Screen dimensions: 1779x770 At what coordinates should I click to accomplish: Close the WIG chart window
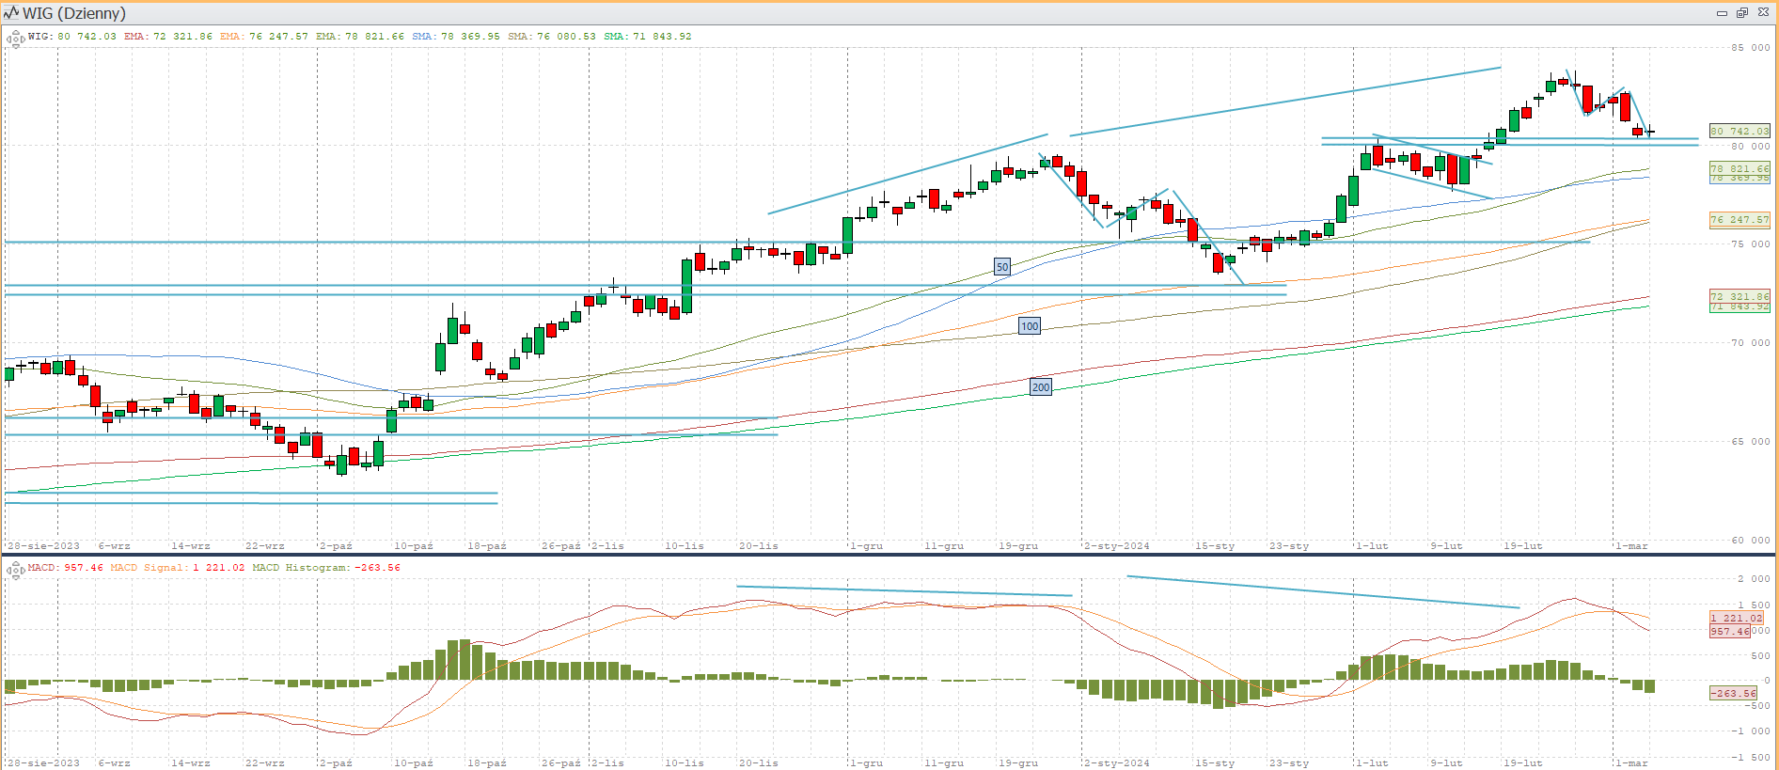(x=1763, y=13)
